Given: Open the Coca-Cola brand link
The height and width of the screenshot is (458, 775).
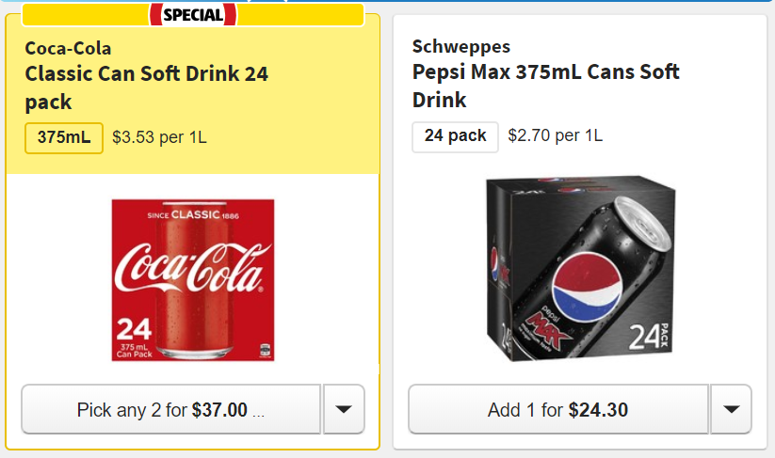Looking at the screenshot, I should 68,48.
